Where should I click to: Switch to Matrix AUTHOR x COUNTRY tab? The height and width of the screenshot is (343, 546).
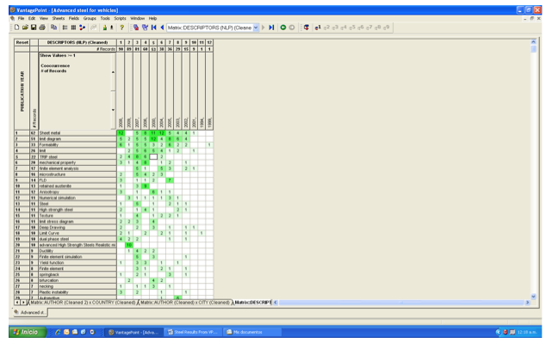pos(83,303)
